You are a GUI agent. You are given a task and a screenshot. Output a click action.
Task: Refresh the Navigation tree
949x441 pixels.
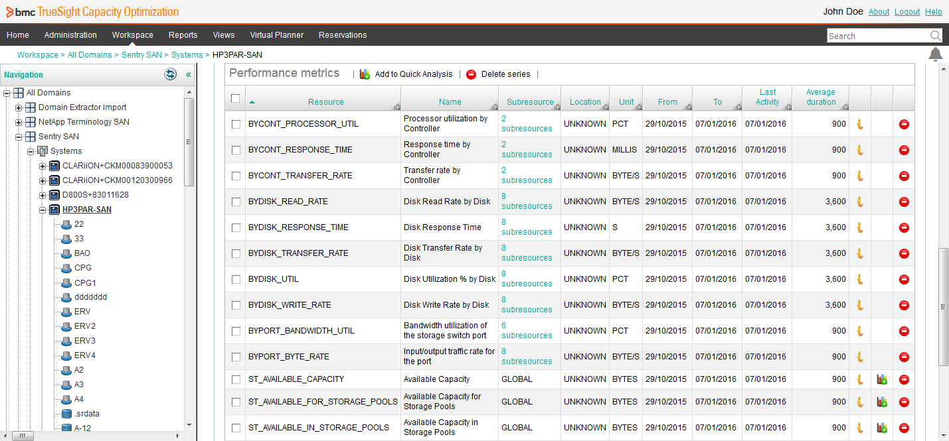(x=171, y=74)
